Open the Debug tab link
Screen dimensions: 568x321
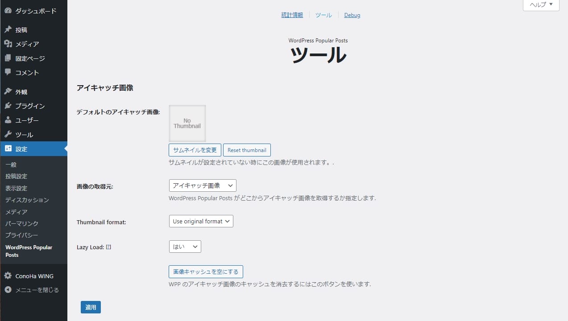click(x=352, y=15)
